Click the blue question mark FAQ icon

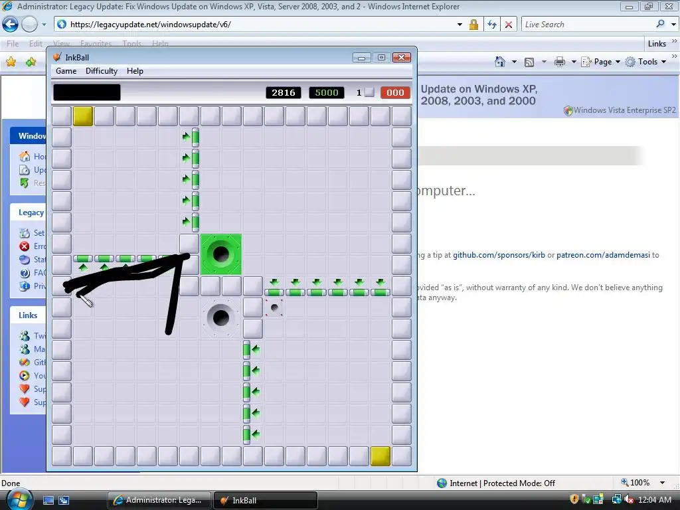(25, 273)
